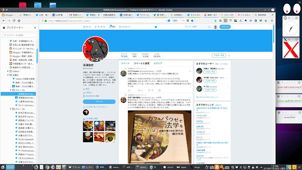
Task: Open a new browser tab with the plus button
Action: click(x=272, y=15)
